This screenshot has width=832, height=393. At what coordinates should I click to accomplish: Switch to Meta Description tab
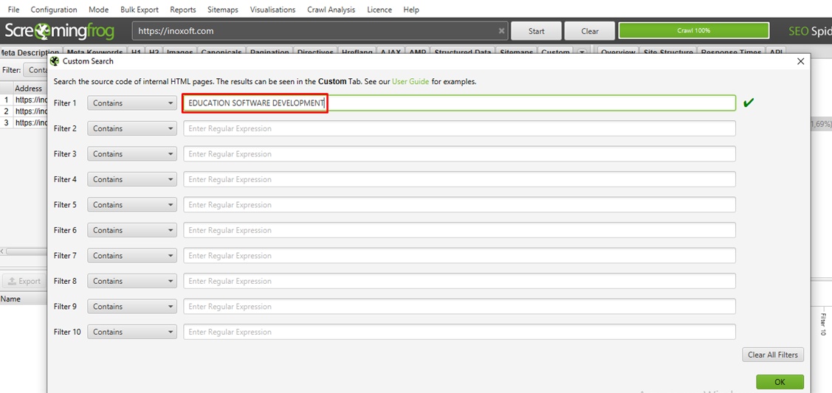[30, 52]
